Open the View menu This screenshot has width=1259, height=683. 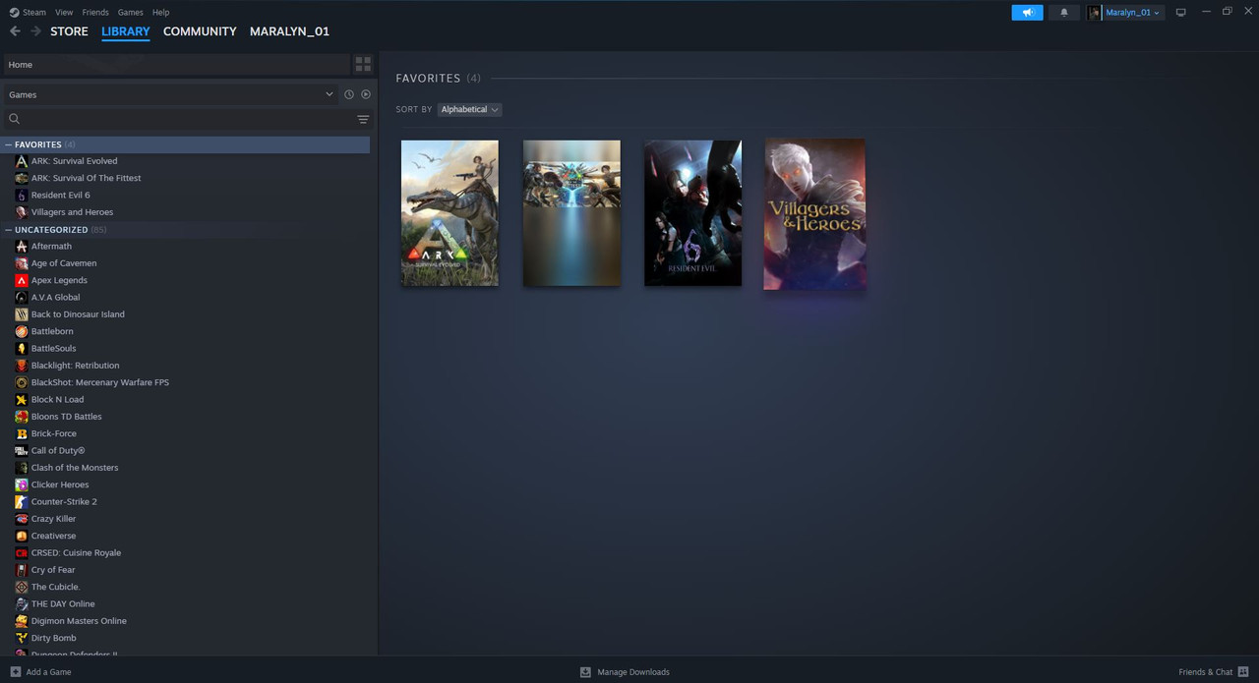pyautogui.click(x=64, y=12)
